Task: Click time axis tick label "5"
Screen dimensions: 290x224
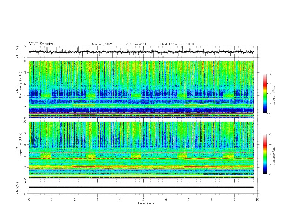Action: [143, 199]
